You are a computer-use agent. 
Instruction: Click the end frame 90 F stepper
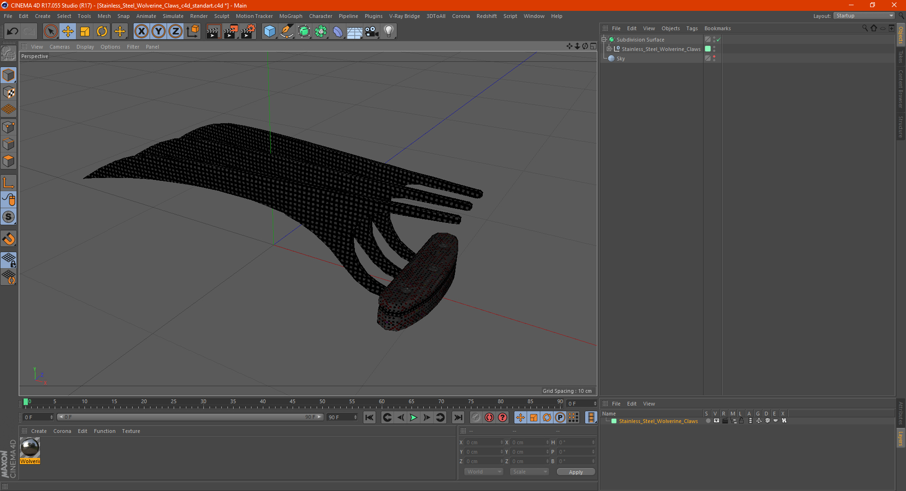point(355,417)
